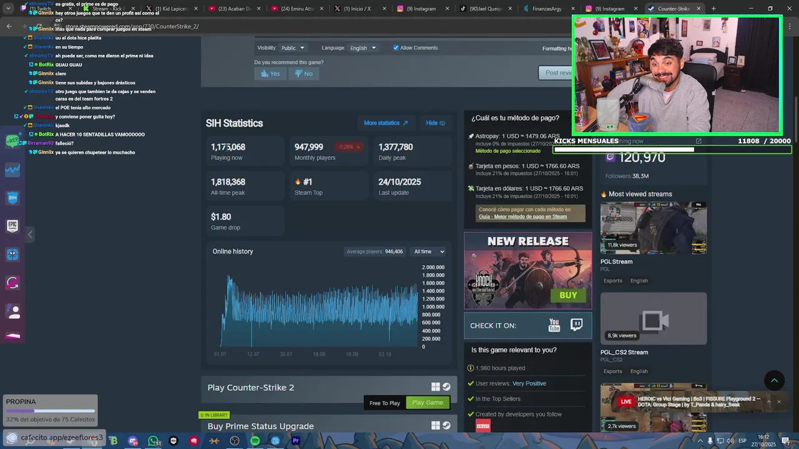Switch to the Jael Queipo TikTok tab
The image size is (799, 449).
point(486,9)
